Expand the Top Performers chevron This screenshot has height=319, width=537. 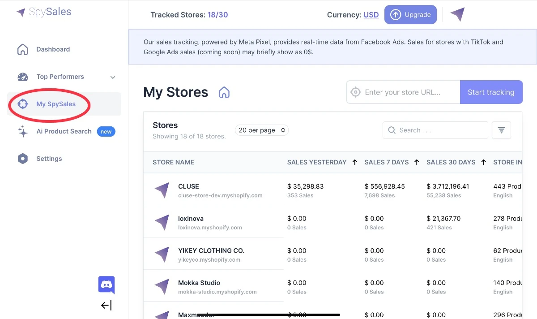113,77
